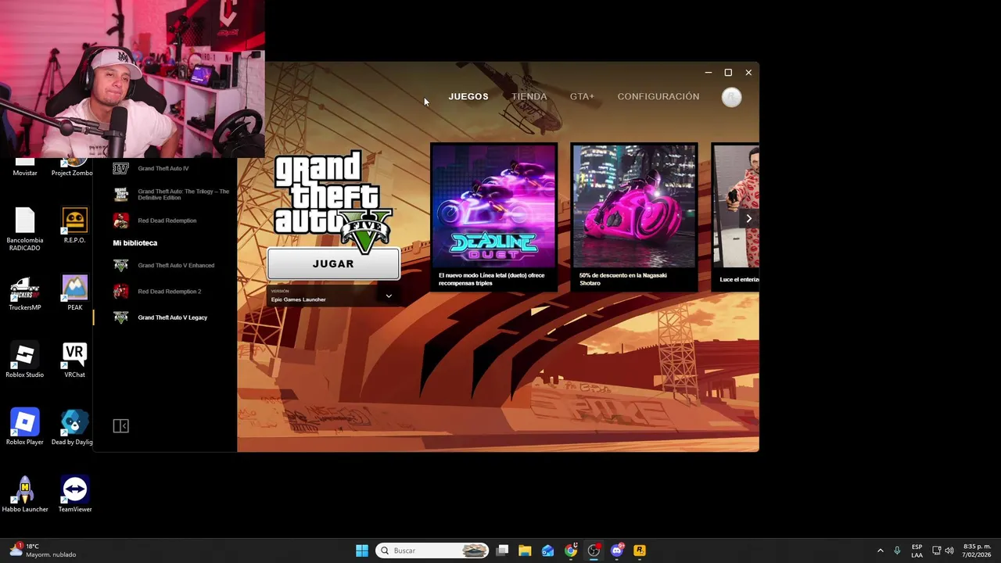The image size is (1001, 563).
Task: Close the Rockstar launcher window
Action: click(x=748, y=73)
